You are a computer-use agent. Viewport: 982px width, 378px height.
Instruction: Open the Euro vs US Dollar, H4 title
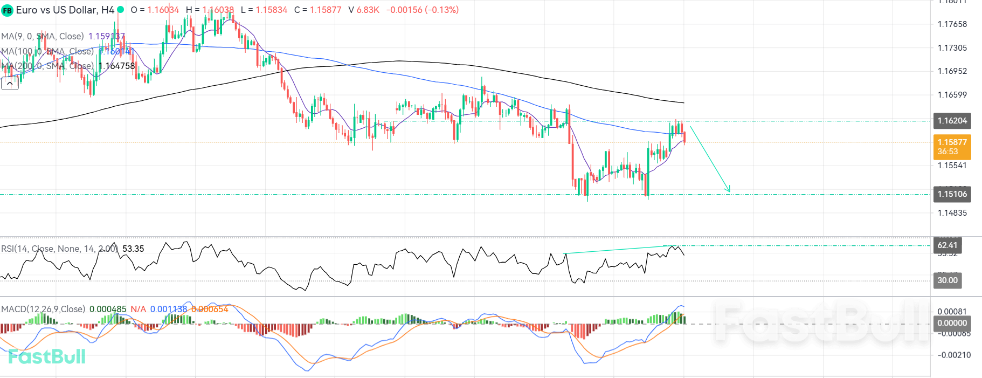[65, 10]
